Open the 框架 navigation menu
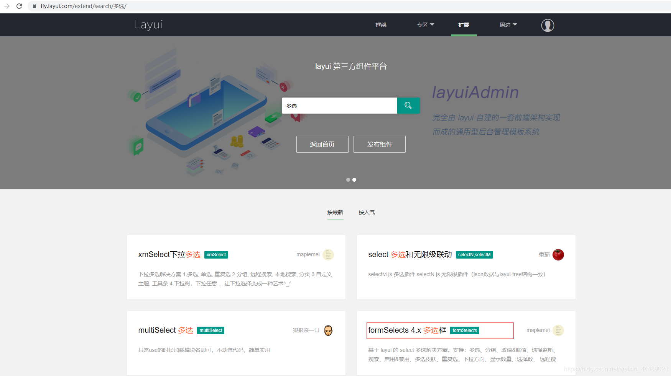This screenshot has width=671, height=376. click(381, 24)
